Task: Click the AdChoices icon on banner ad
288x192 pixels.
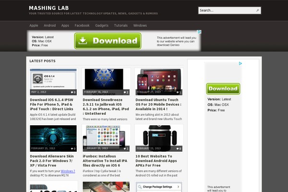Action: (199, 32)
